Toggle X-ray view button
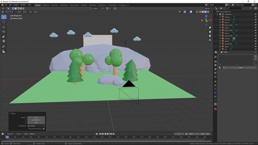The height and width of the screenshot is (145, 258). pos(197,12)
